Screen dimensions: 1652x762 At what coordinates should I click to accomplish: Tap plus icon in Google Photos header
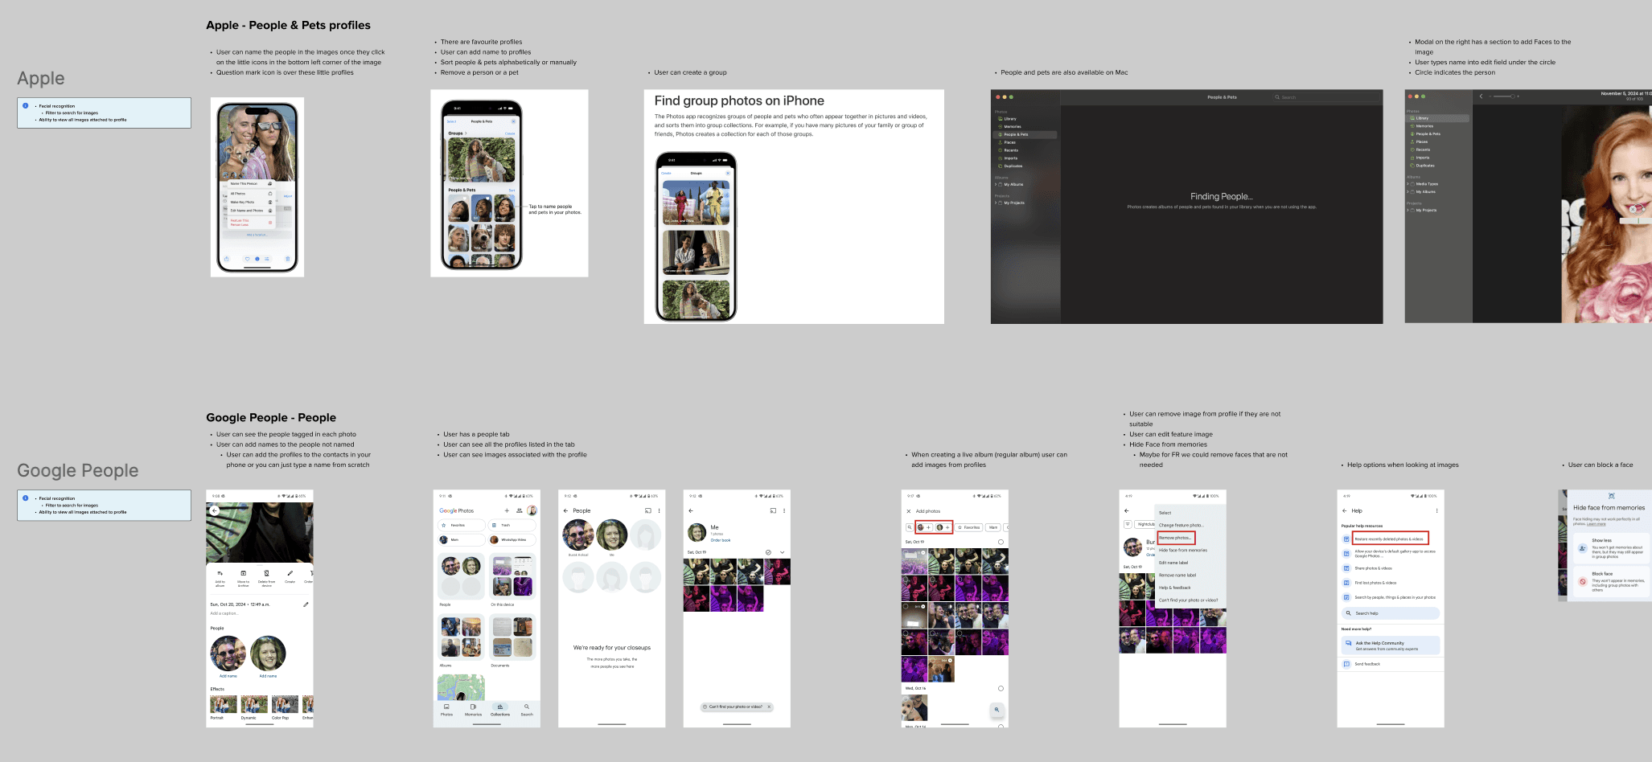coord(507,510)
